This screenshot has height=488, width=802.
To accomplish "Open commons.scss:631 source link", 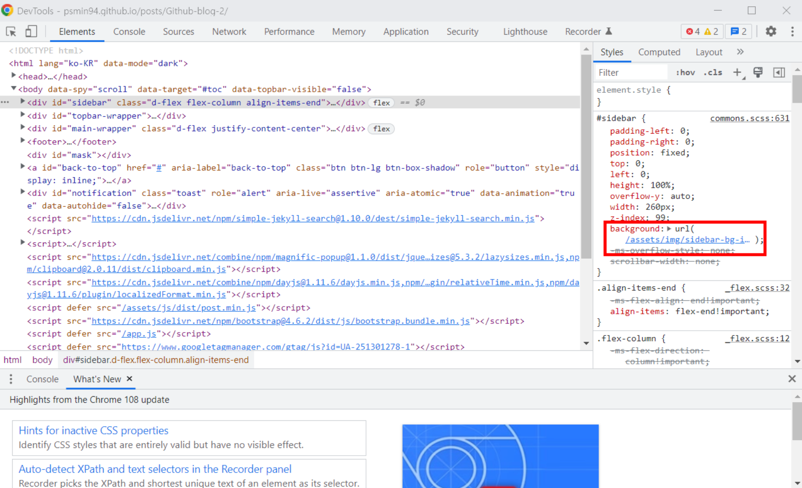I will tap(749, 118).
